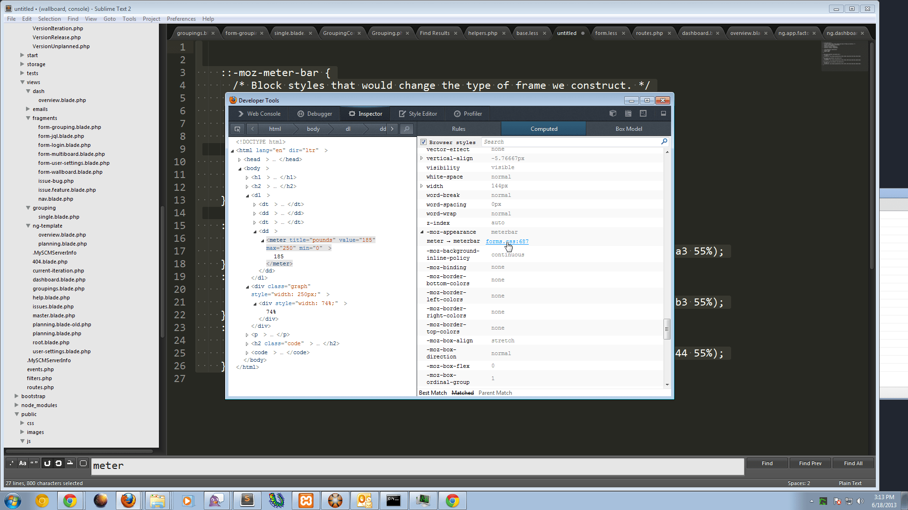Collapse the fragments folder in sidebar
Viewport: 908px width, 510px height.
pos(28,118)
